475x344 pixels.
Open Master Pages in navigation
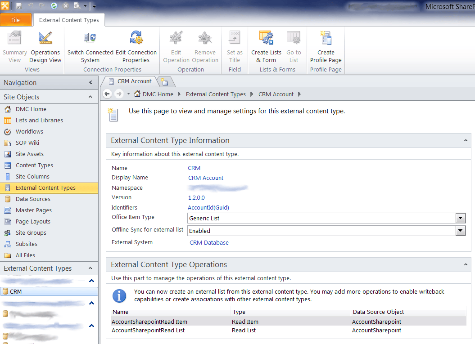click(34, 210)
